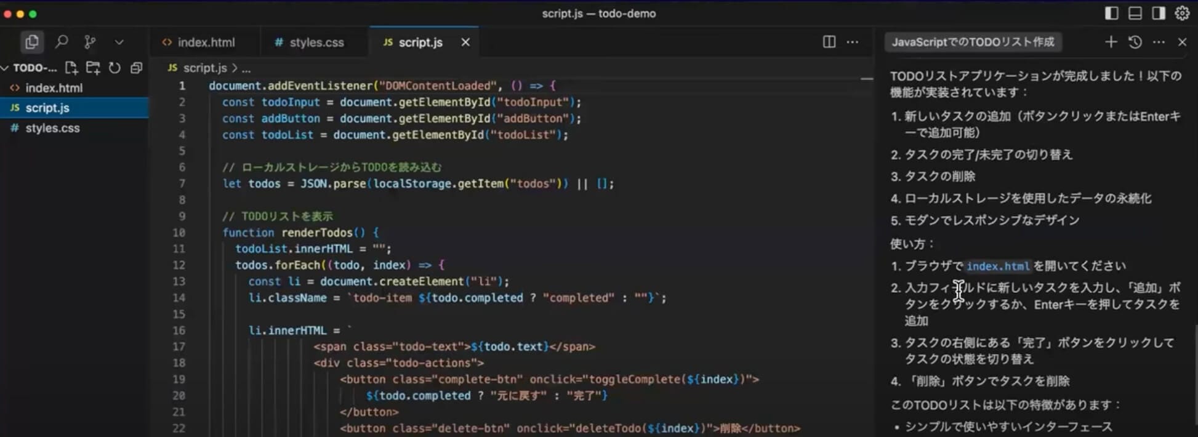Click the New Folder icon in explorer
The height and width of the screenshot is (437, 1198).
tap(93, 68)
